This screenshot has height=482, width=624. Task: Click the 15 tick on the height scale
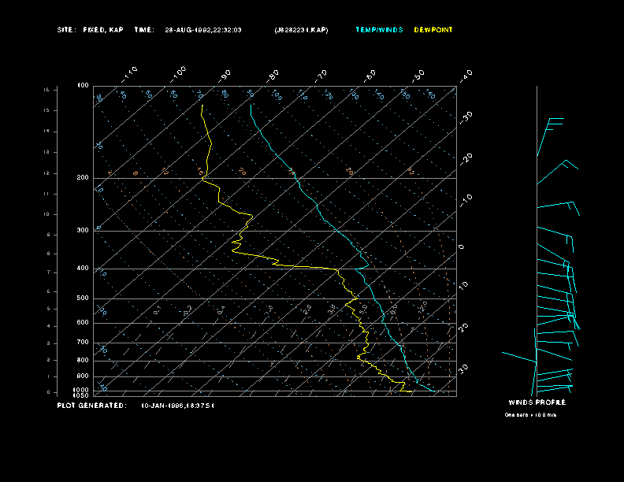pos(46,110)
